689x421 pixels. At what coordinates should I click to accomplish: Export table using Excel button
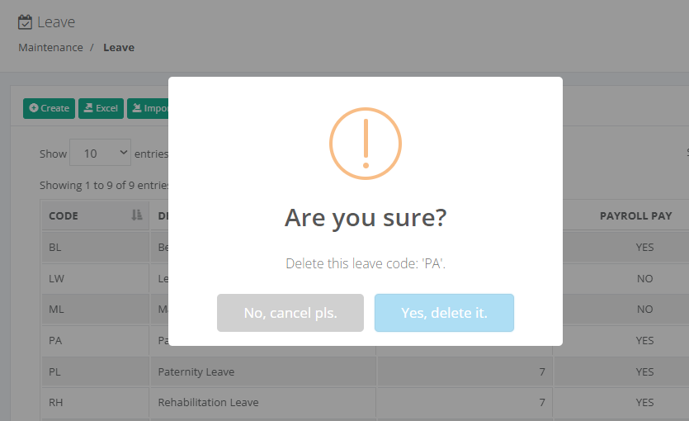pos(101,108)
